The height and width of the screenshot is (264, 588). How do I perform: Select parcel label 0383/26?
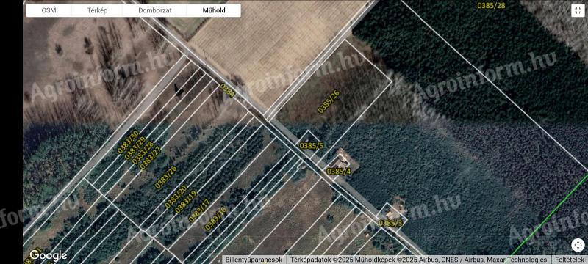pos(166,177)
